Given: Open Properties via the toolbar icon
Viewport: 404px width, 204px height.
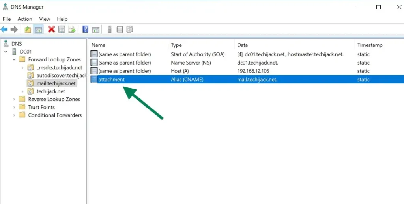Looking at the screenshot, I should point(62,30).
